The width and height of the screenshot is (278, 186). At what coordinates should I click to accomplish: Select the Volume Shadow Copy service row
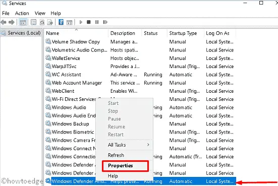pyautogui.click(x=140, y=42)
